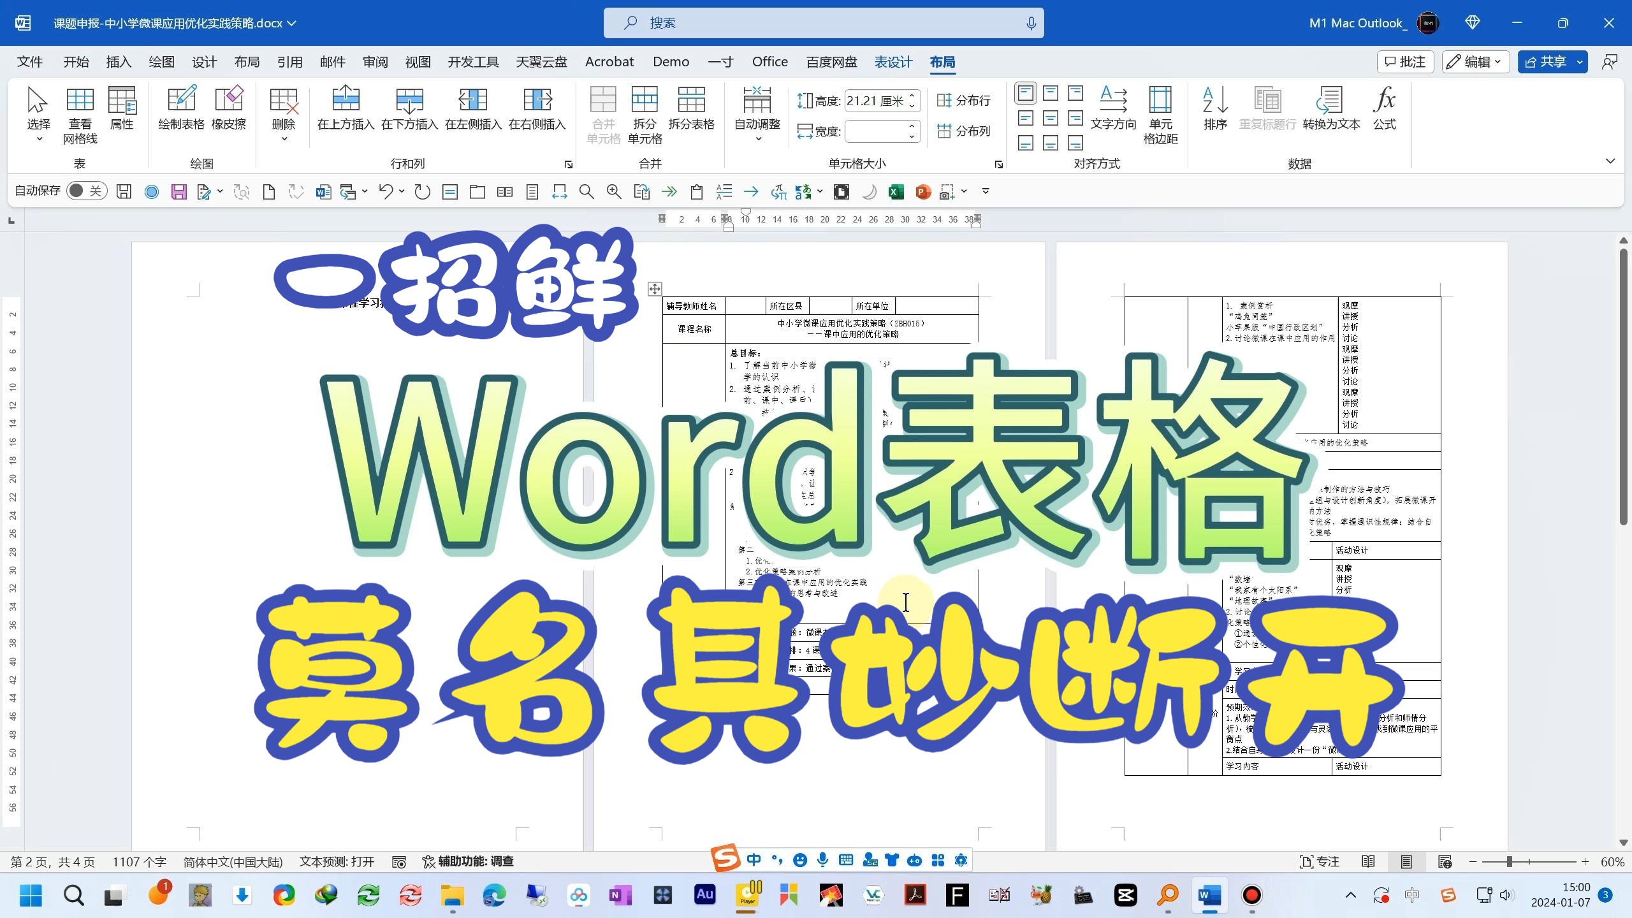
Task: Switch to the Table Design (表设计) tab
Action: 892,62
